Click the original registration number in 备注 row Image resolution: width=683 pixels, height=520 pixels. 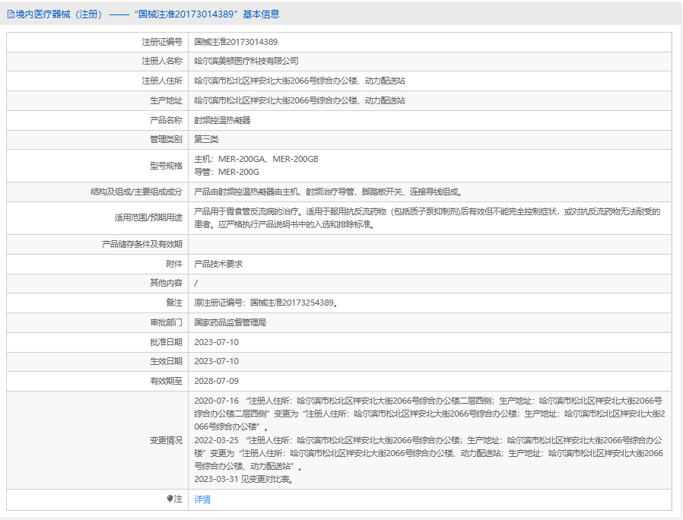[266, 303]
